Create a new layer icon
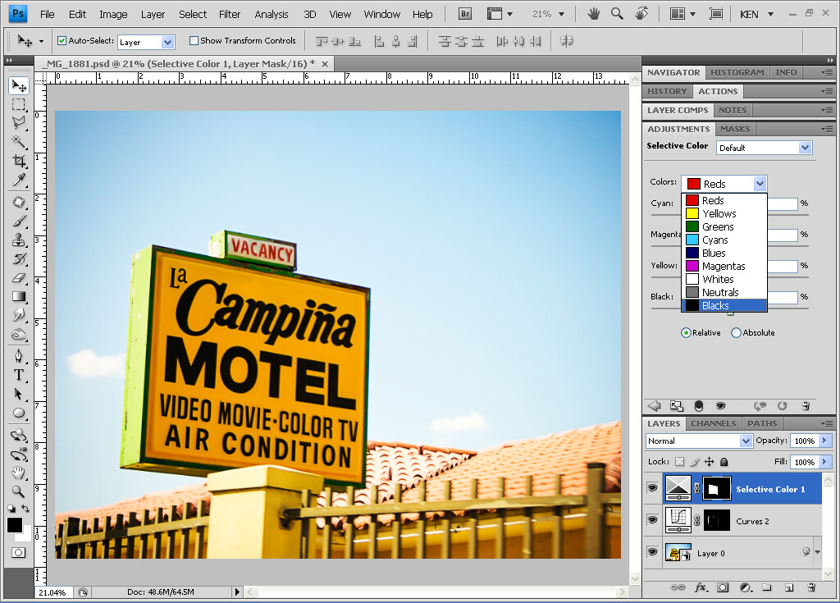840x603 pixels. tap(789, 587)
